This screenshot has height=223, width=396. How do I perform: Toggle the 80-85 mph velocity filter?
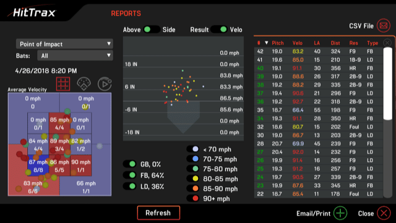(193, 179)
